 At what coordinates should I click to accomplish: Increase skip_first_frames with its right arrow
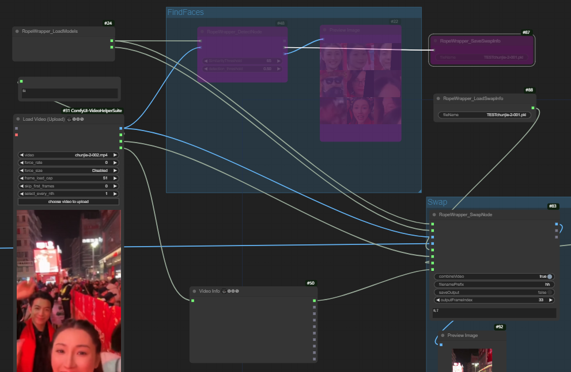(x=115, y=186)
